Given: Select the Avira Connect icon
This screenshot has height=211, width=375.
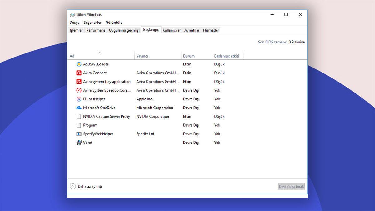Looking at the screenshot, I should point(79,73).
